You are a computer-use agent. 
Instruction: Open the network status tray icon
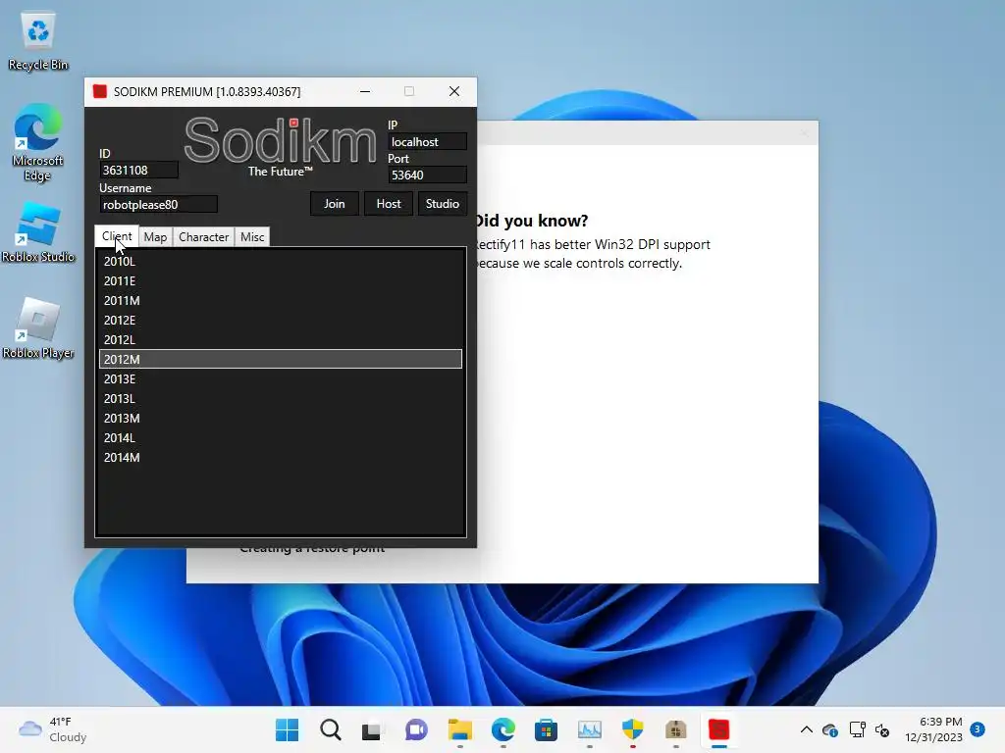(857, 729)
